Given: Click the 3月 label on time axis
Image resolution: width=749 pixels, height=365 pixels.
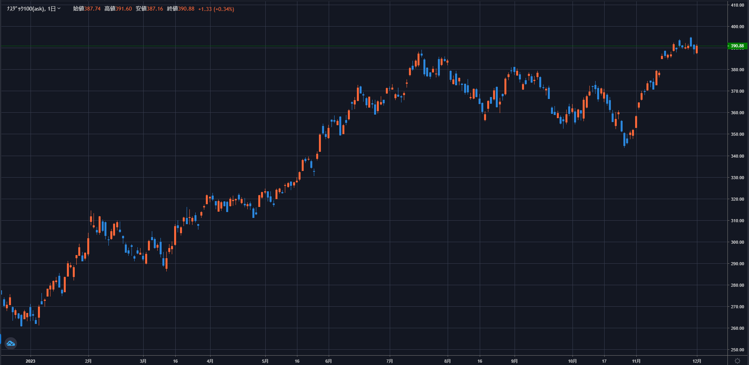Looking at the screenshot, I should point(143,361).
